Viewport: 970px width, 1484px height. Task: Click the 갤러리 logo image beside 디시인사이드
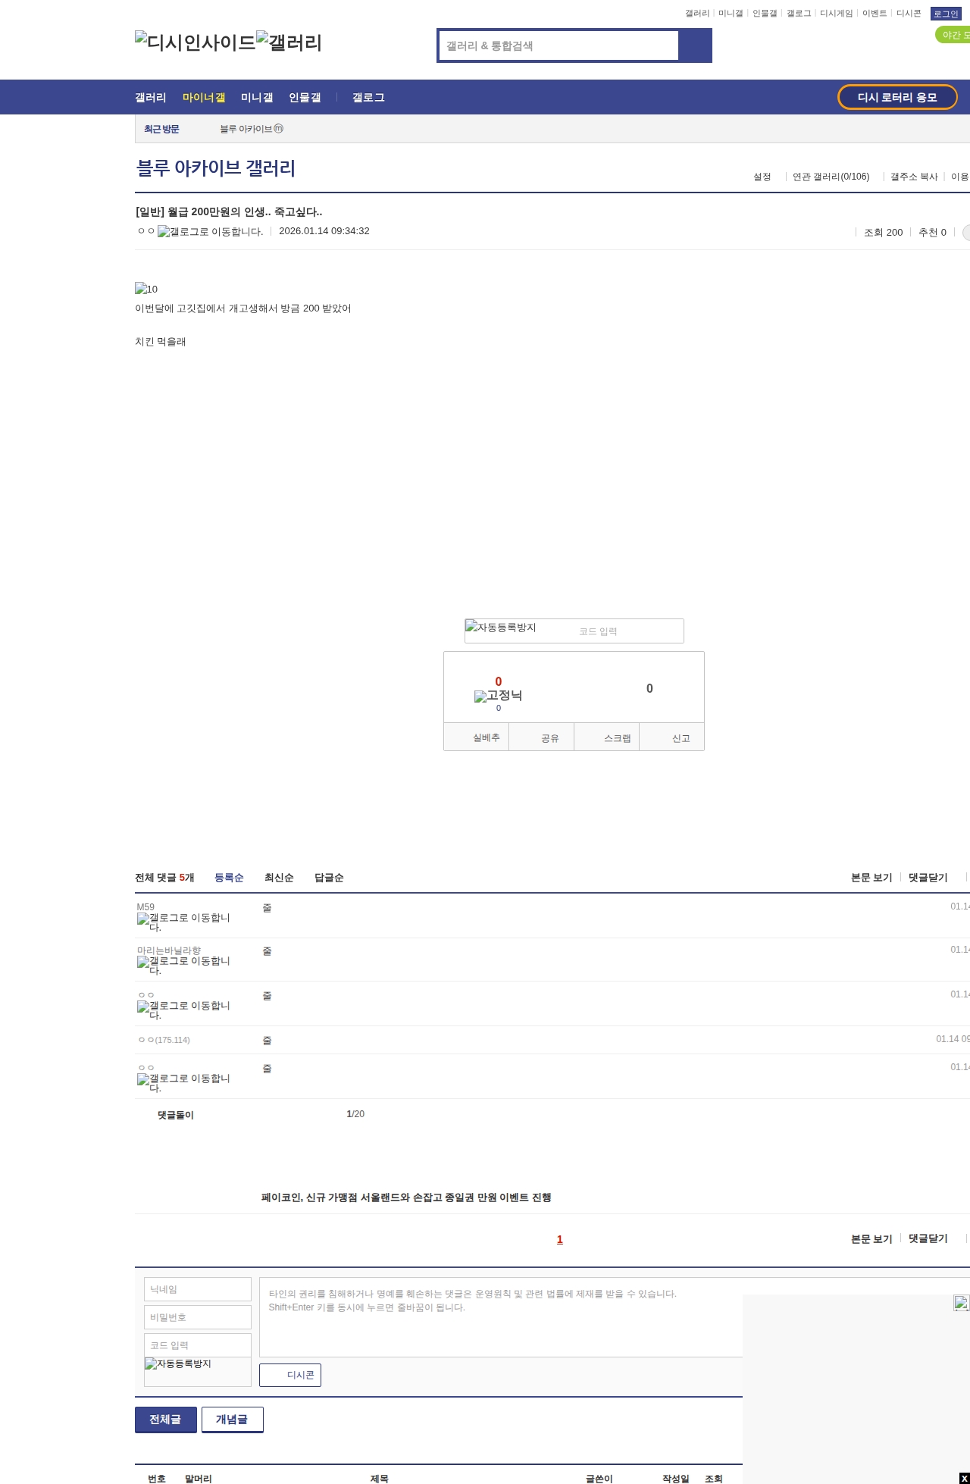tap(289, 42)
